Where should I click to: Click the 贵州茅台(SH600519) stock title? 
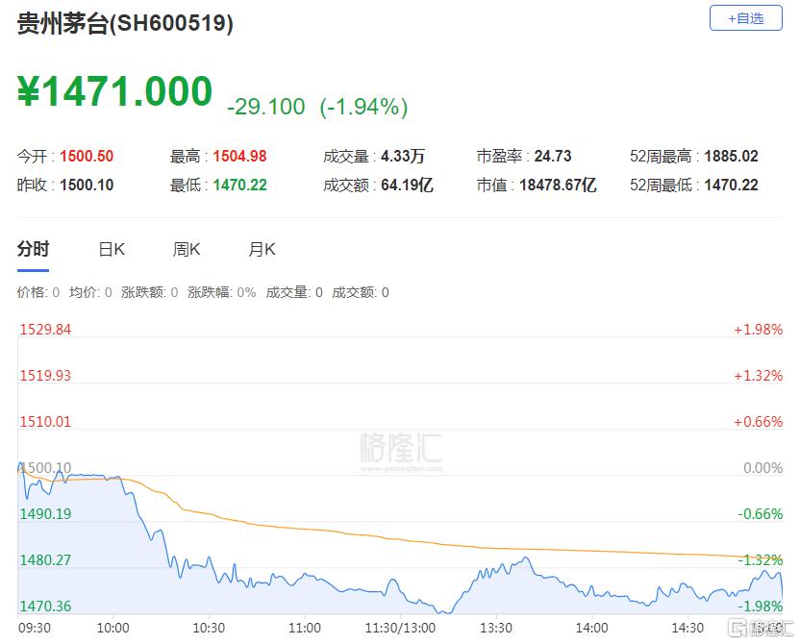126,23
